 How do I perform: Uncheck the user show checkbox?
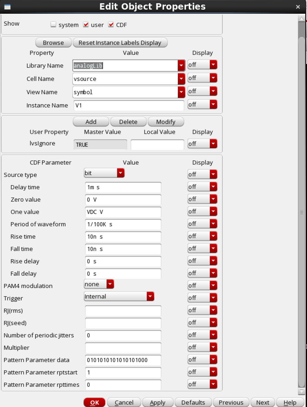click(x=86, y=25)
